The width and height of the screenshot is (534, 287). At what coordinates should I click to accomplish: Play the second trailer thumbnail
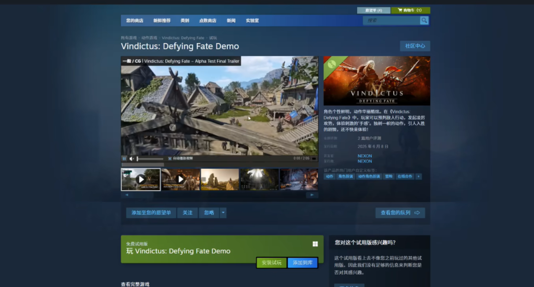(x=180, y=180)
